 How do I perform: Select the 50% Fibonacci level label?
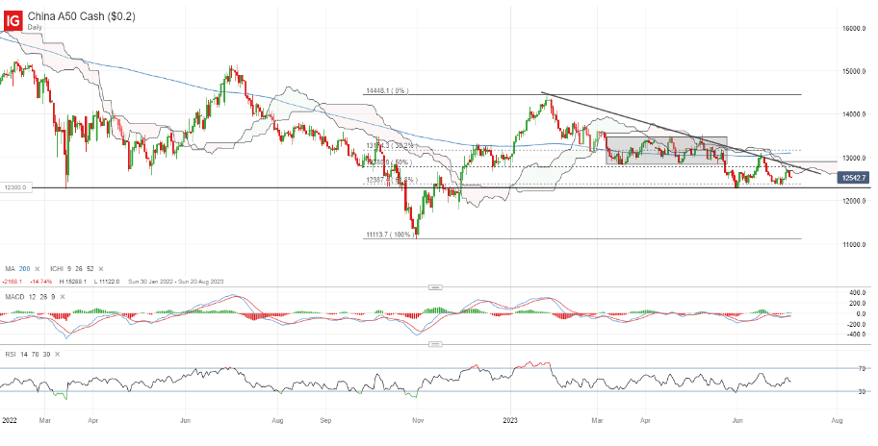coord(389,162)
